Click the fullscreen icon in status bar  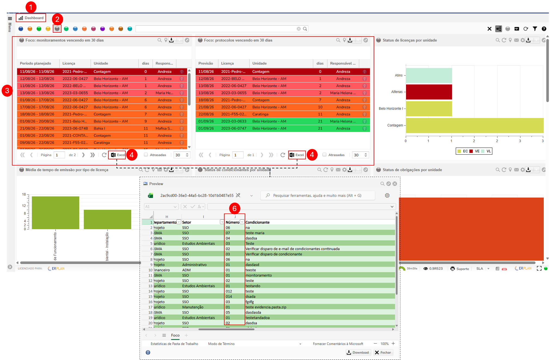click(539, 269)
